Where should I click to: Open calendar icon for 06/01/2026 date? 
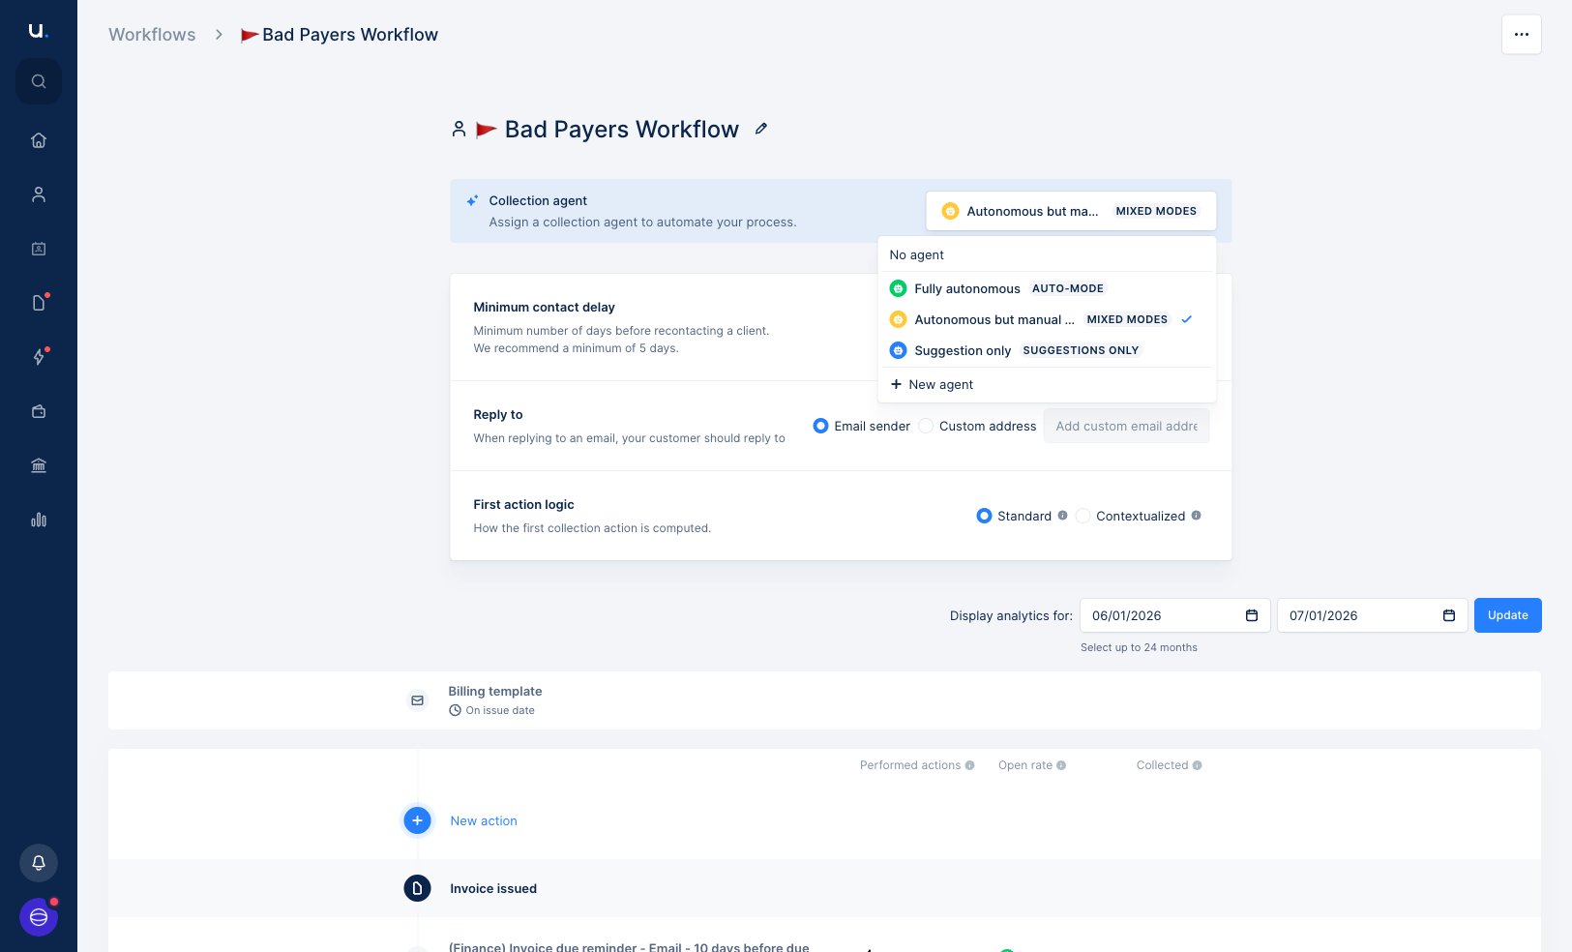click(1252, 615)
